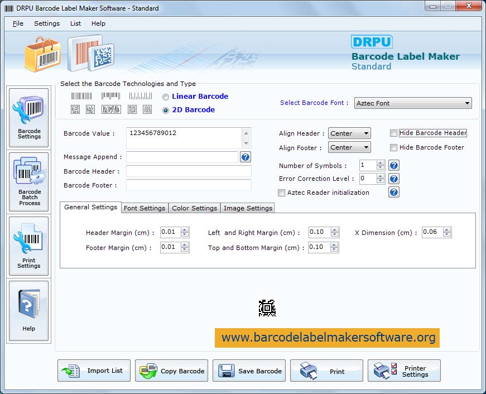Select the 2D Barcode radio button
This screenshot has width=486, height=394.
[x=166, y=110]
